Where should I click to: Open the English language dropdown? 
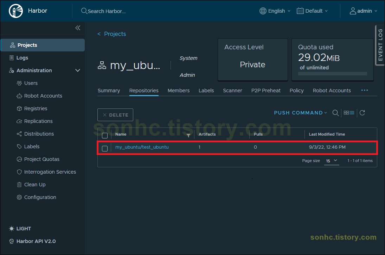click(x=275, y=11)
